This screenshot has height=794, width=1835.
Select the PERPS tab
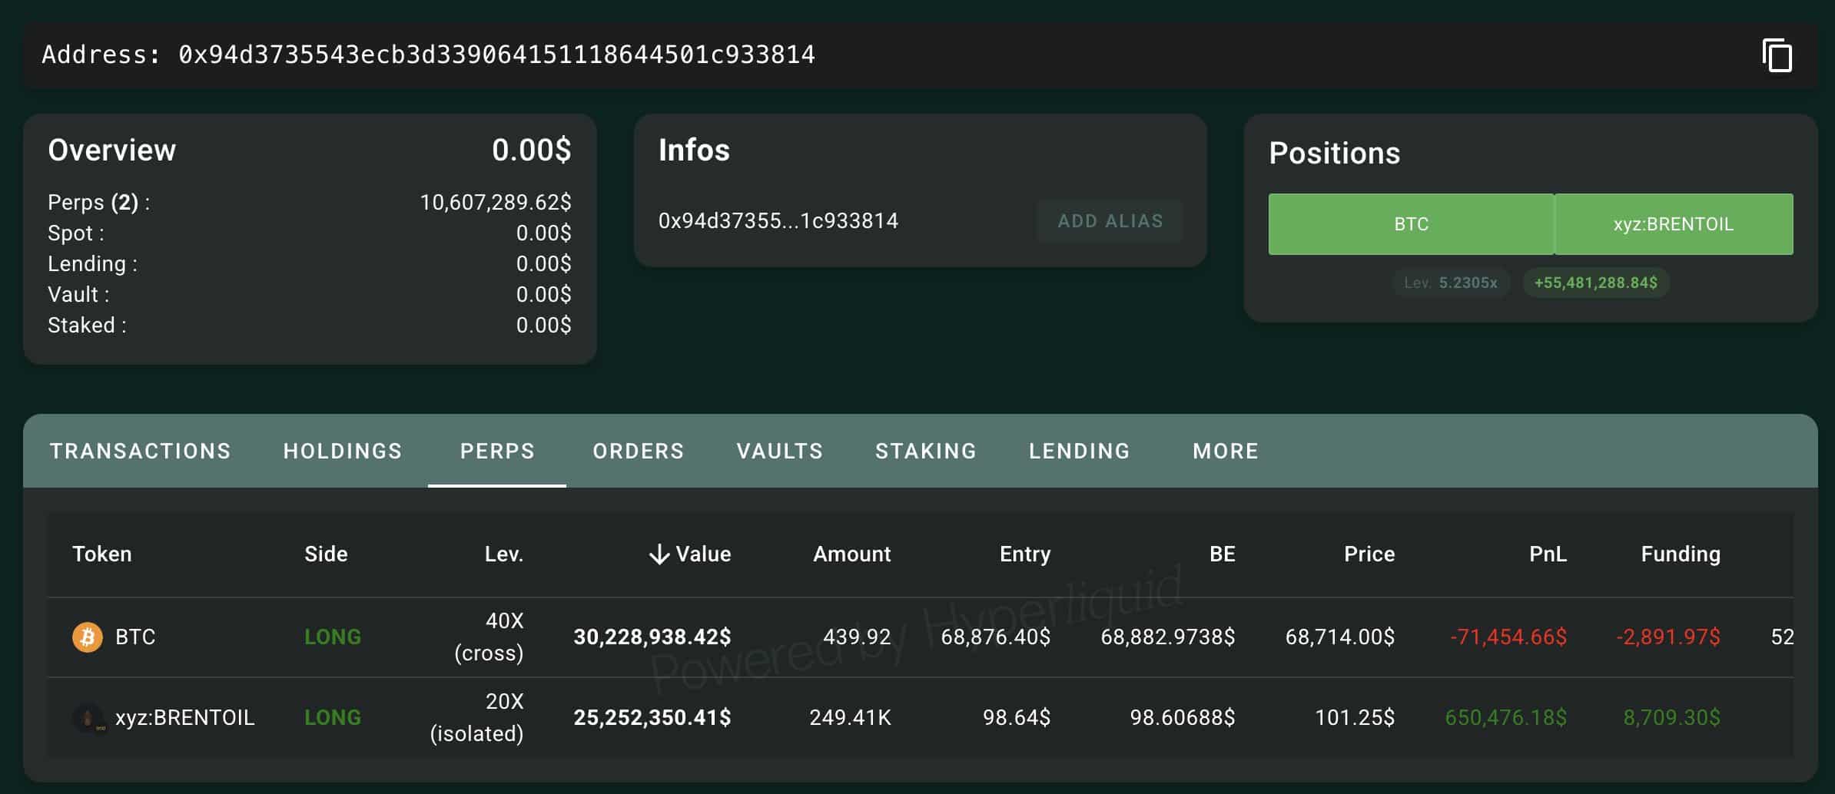(x=498, y=451)
